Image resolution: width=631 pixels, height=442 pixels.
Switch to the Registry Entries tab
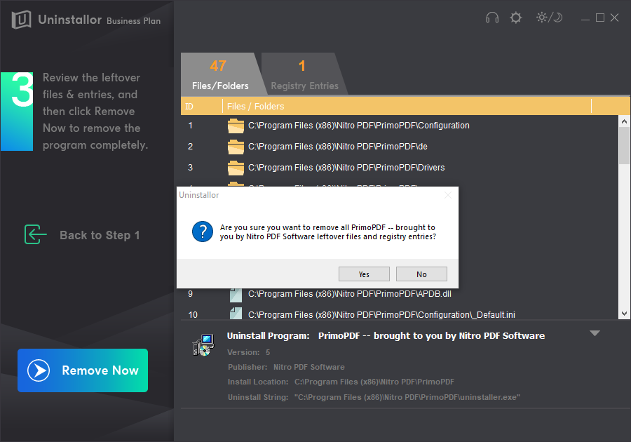(x=304, y=74)
